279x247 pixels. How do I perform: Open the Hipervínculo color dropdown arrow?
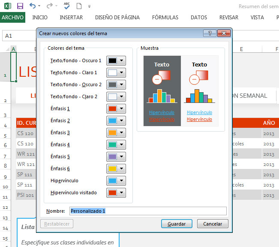[122, 181]
